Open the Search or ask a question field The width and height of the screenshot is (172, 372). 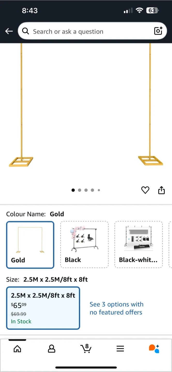(85, 31)
